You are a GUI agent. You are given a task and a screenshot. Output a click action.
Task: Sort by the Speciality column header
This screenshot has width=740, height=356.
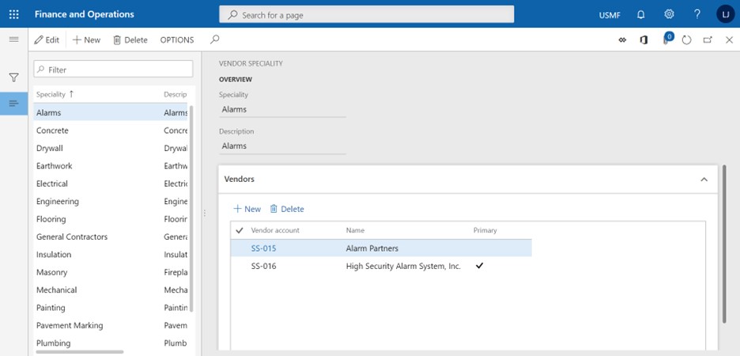tap(51, 94)
